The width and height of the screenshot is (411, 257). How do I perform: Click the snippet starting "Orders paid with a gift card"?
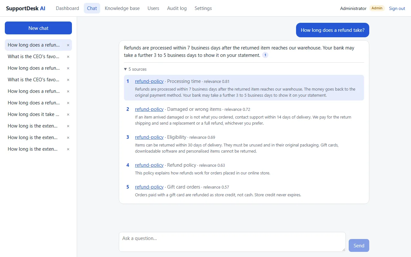click(x=218, y=195)
